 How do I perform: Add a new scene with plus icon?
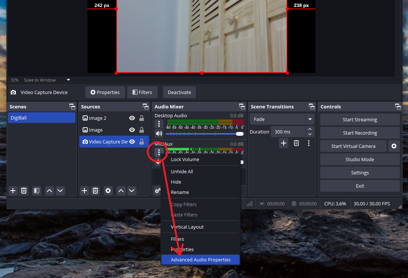13,191
